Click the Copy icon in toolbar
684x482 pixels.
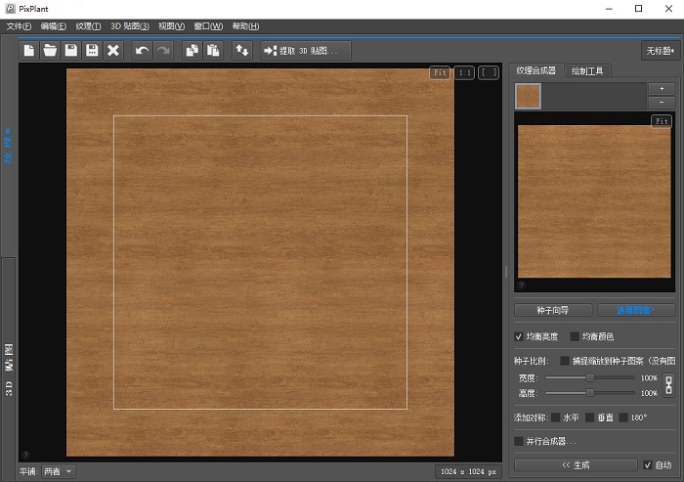point(192,50)
